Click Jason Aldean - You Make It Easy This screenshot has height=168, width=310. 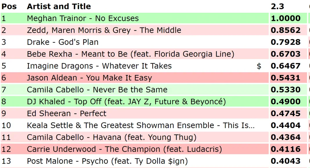point(89,78)
